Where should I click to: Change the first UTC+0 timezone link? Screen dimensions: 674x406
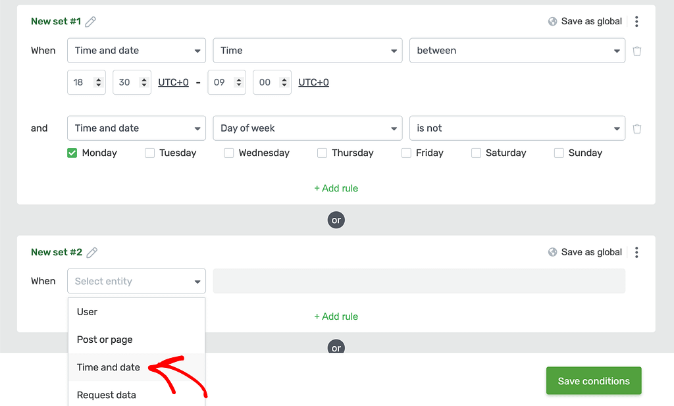point(173,82)
